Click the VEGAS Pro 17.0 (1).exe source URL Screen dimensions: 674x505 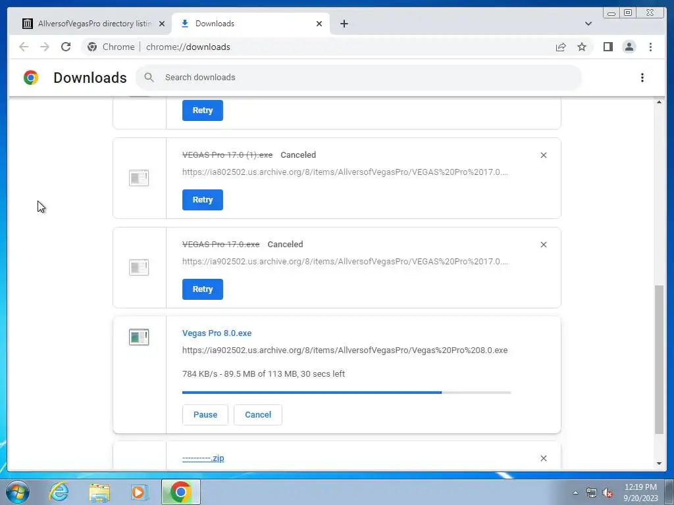click(345, 172)
